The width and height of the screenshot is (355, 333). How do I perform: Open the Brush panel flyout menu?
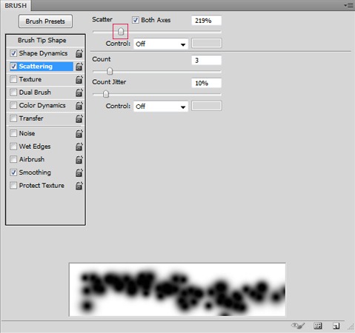pyautogui.click(x=348, y=5)
